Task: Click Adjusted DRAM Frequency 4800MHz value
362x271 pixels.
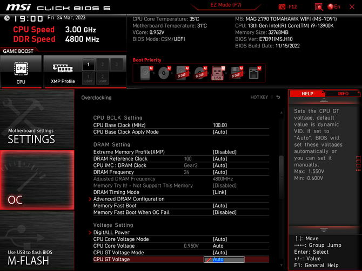Action: (x=223, y=179)
